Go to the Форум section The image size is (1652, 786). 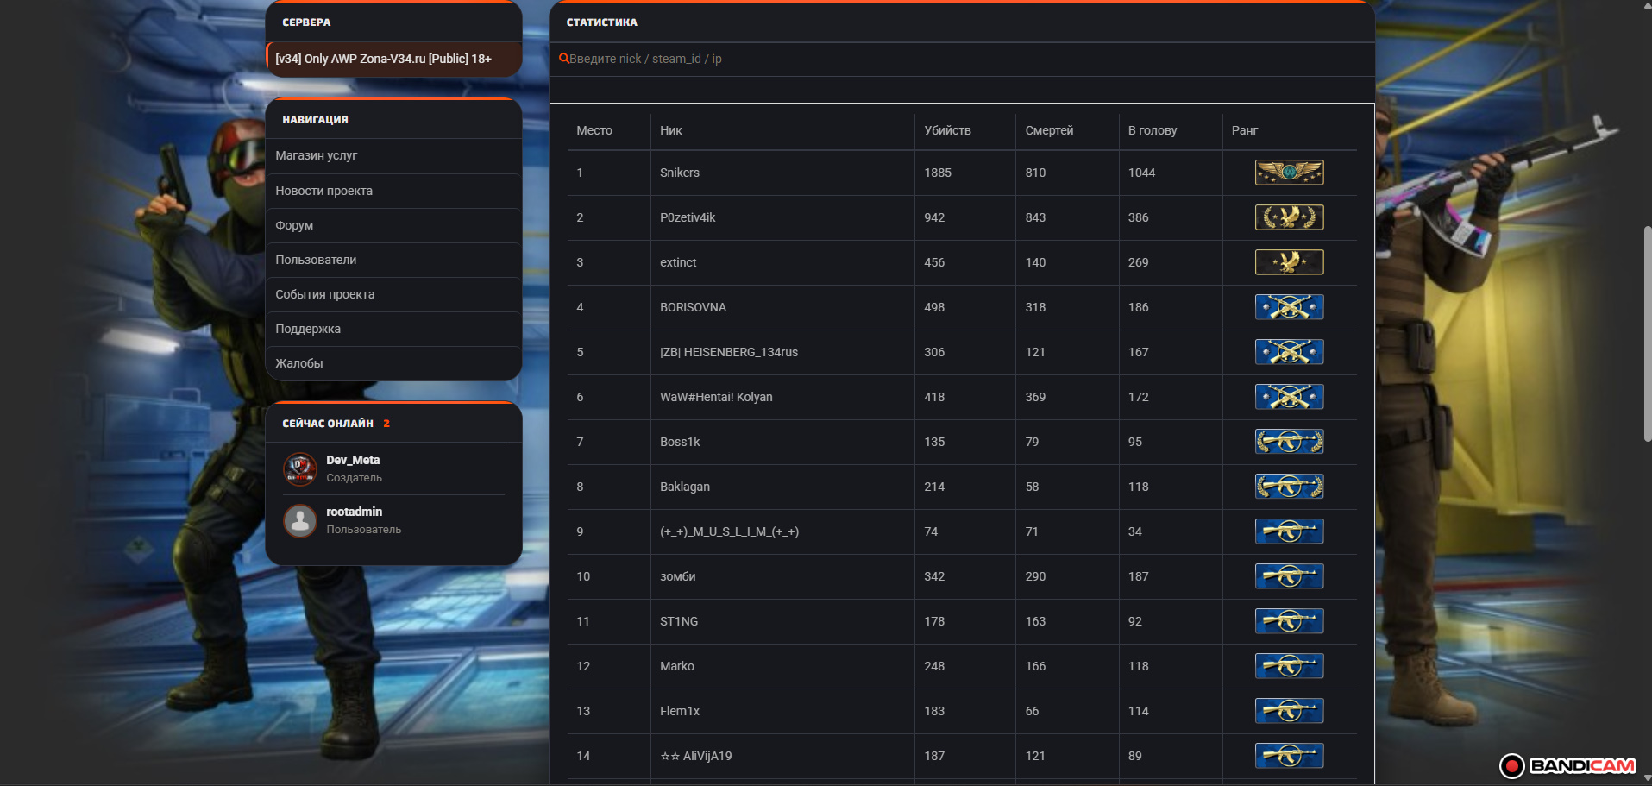(x=294, y=225)
